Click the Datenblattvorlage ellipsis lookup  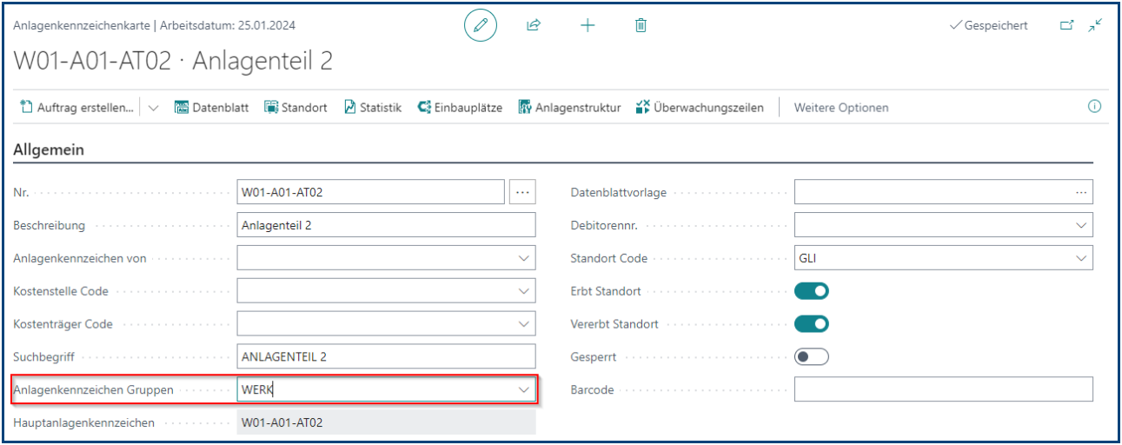pos(1081,192)
